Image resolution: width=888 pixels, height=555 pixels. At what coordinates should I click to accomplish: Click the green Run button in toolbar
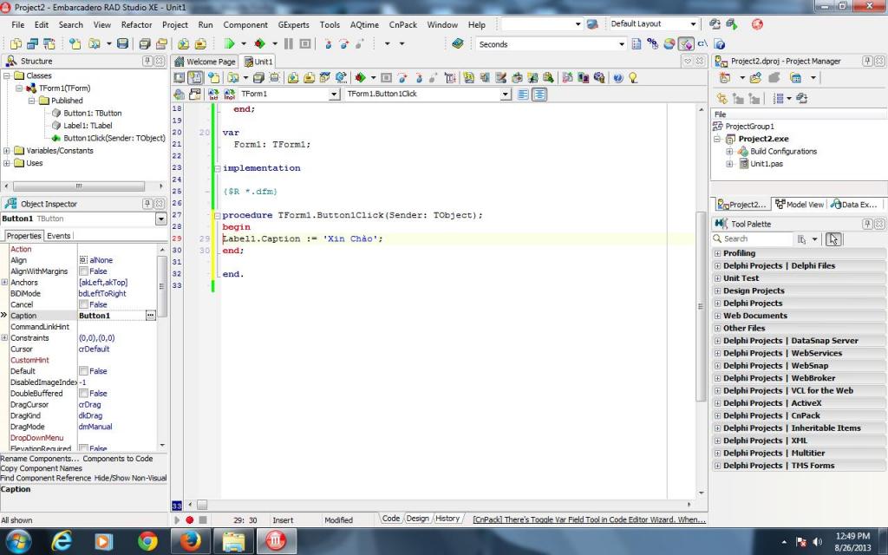tap(230, 43)
